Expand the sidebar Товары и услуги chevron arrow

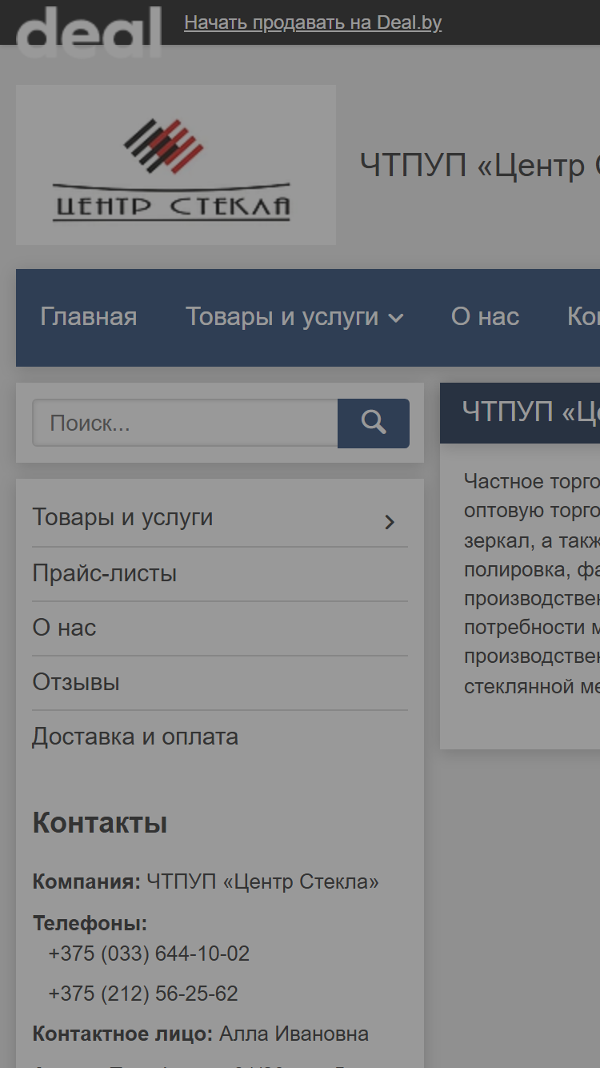[x=390, y=522]
